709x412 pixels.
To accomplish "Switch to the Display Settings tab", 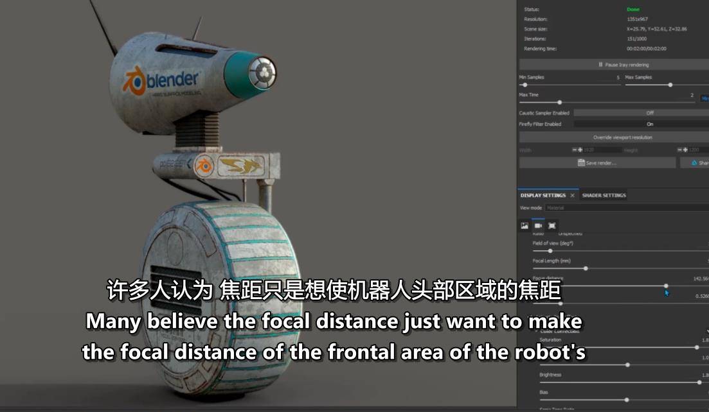I will click(x=543, y=195).
